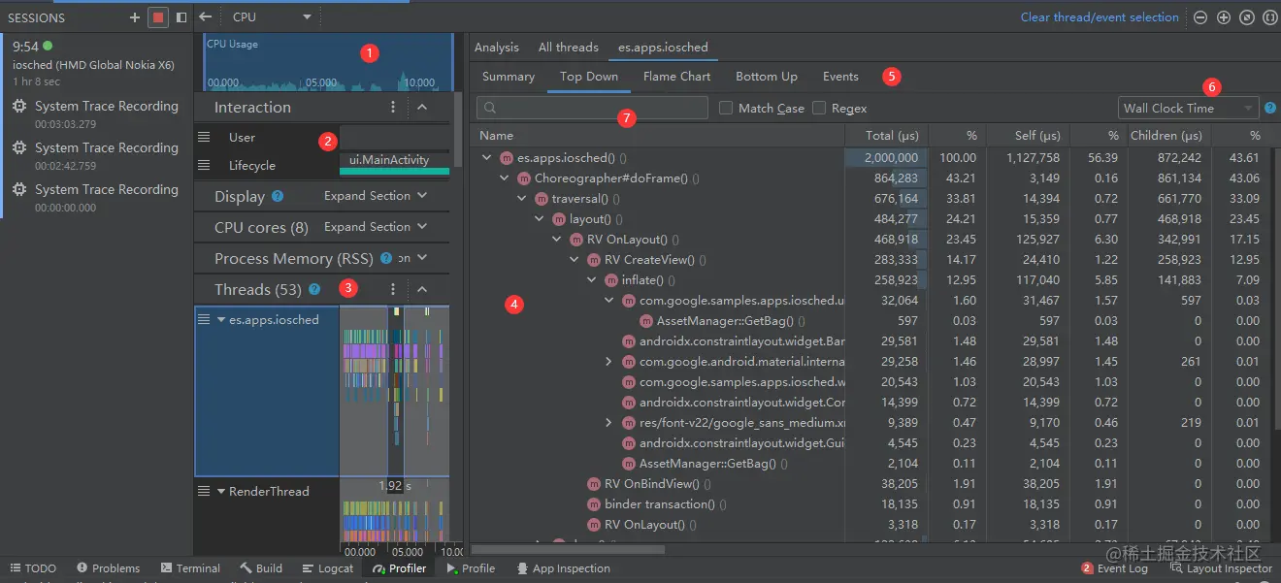The width and height of the screenshot is (1281, 583).
Task: Switch to the Analysis tab
Action: tap(497, 47)
